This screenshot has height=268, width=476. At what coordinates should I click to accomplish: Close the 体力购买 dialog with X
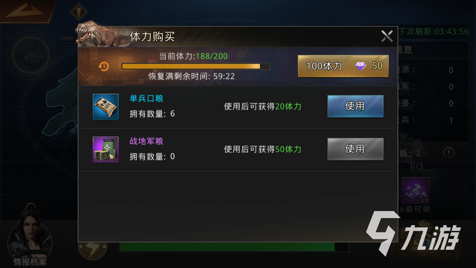click(387, 36)
